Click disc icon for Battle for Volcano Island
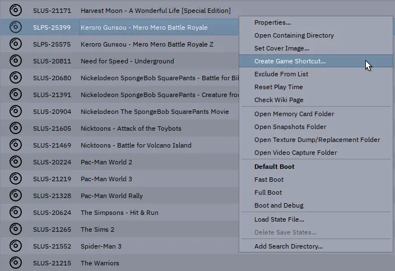395x271 pixels. (16, 145)
